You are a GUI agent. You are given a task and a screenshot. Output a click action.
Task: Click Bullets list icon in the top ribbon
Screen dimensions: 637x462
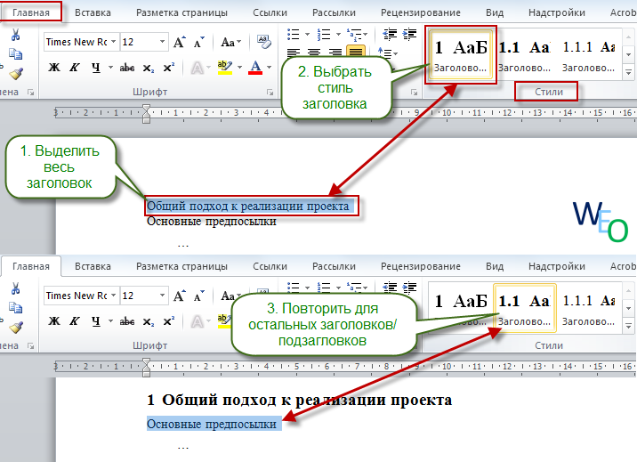click(293, 34)
